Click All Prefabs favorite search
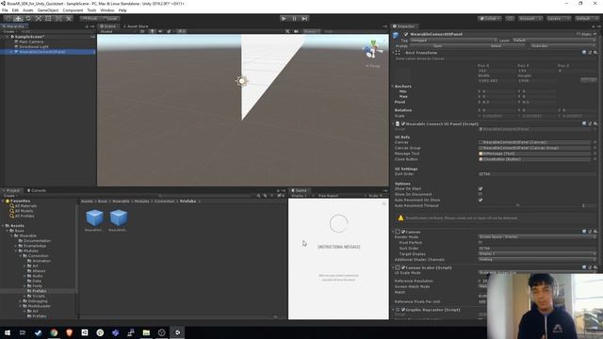The image size is (603, 339). tap(24, 216)
